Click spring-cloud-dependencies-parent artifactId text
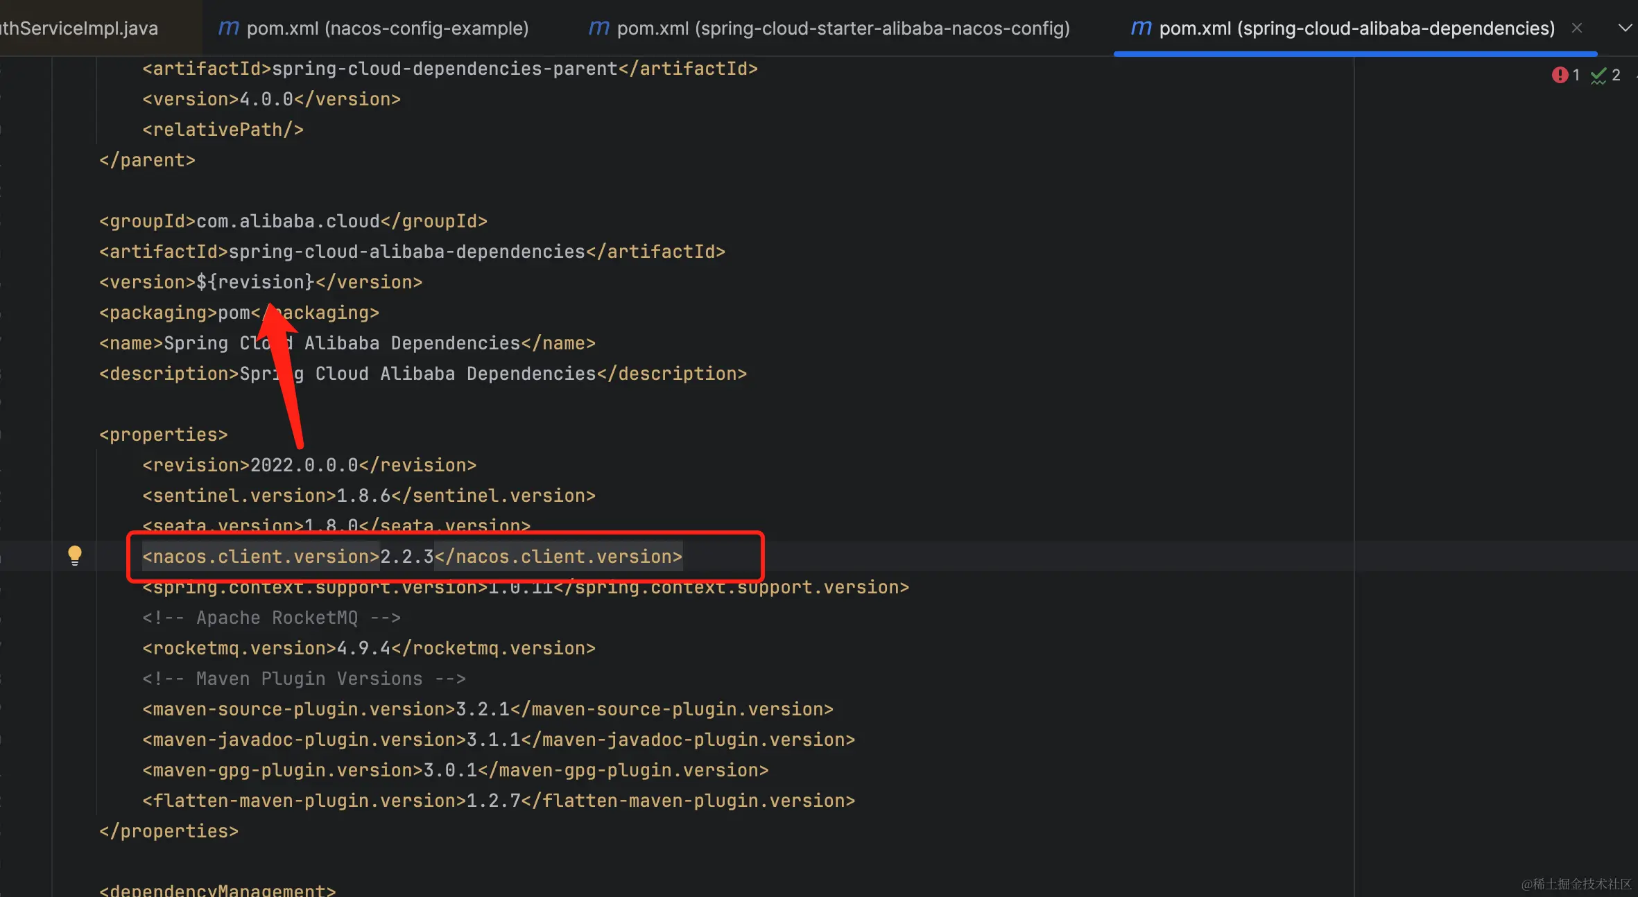 (444, 69)
